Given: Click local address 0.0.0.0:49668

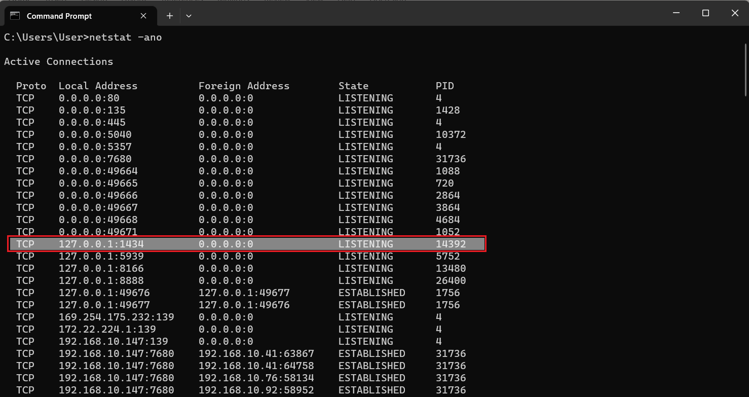Looking at the screenshot, I should click(x=98, y=220).
